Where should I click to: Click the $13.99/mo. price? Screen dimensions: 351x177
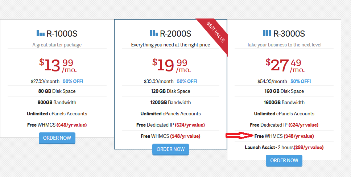58,65
